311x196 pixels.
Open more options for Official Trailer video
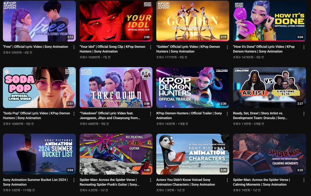point(227,114)
